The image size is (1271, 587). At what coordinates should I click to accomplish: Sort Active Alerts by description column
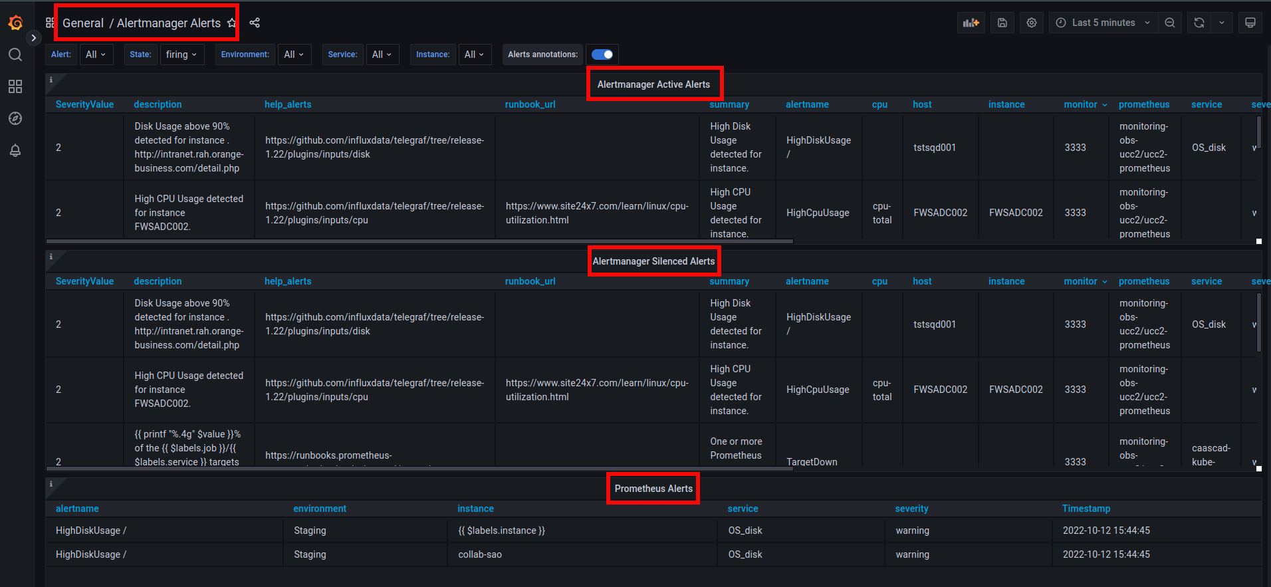[x=158, y=104]
